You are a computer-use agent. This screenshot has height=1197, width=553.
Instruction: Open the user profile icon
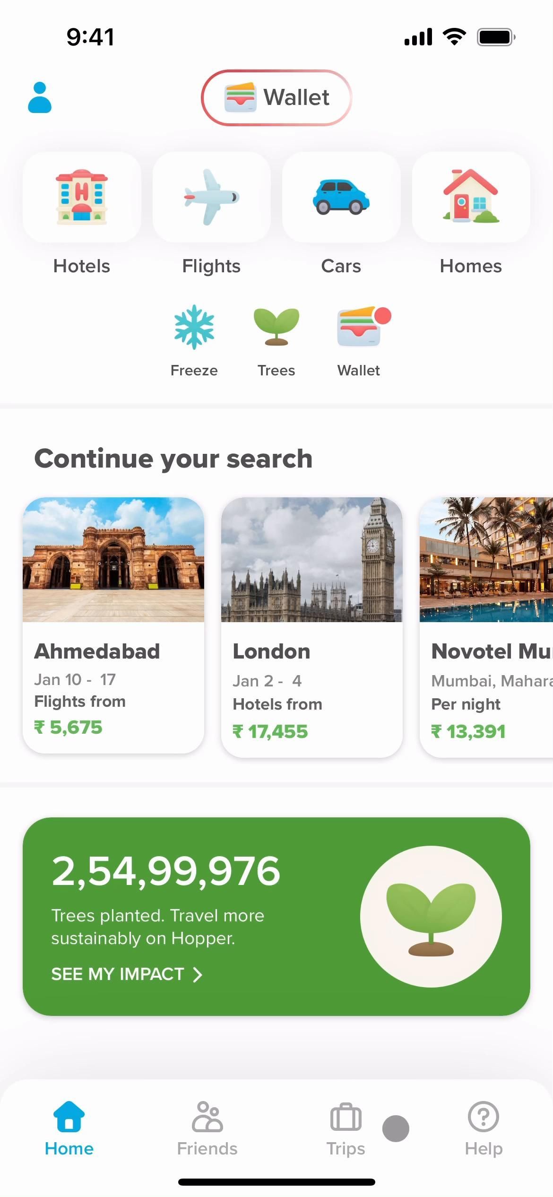[40, 98]
